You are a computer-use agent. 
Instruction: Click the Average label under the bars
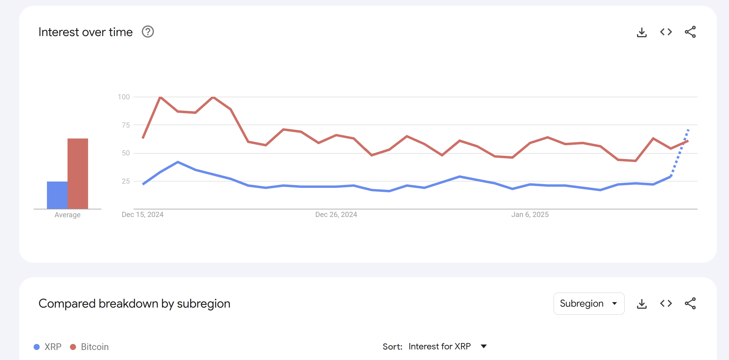click(x=67, y=215)
